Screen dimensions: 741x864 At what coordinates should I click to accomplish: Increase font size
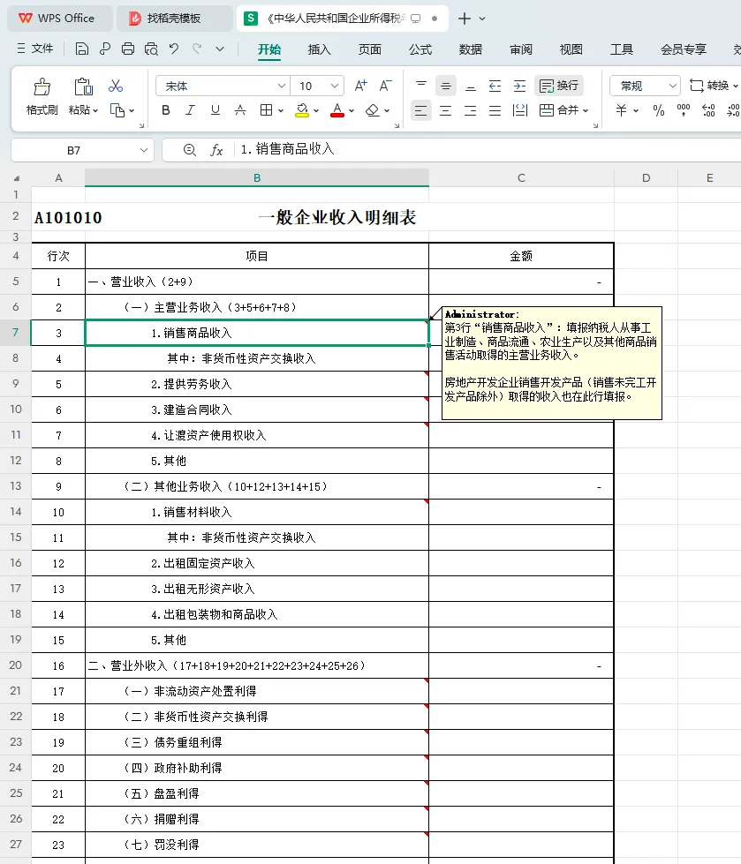point(360,86)
